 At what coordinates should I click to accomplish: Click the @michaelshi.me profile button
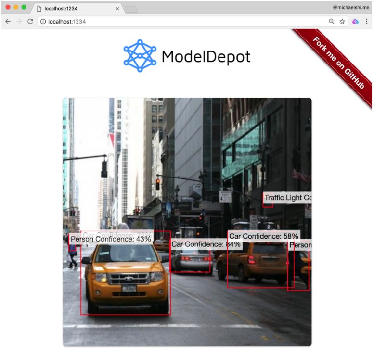[x=351, y=8]
